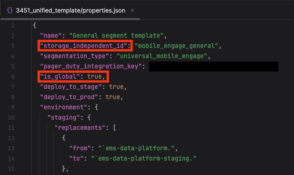
Task: Click line number 5 in gutter
Action: point(13,67)
